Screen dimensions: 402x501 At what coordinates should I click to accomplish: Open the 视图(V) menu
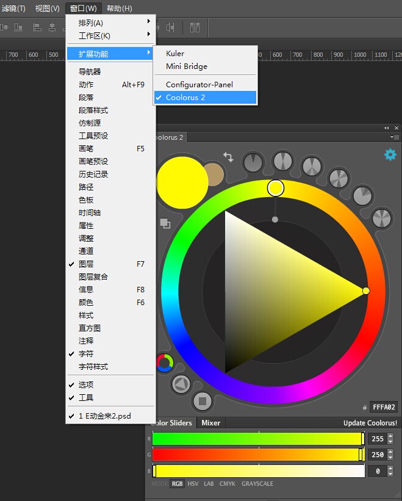[x=47, y=9]
